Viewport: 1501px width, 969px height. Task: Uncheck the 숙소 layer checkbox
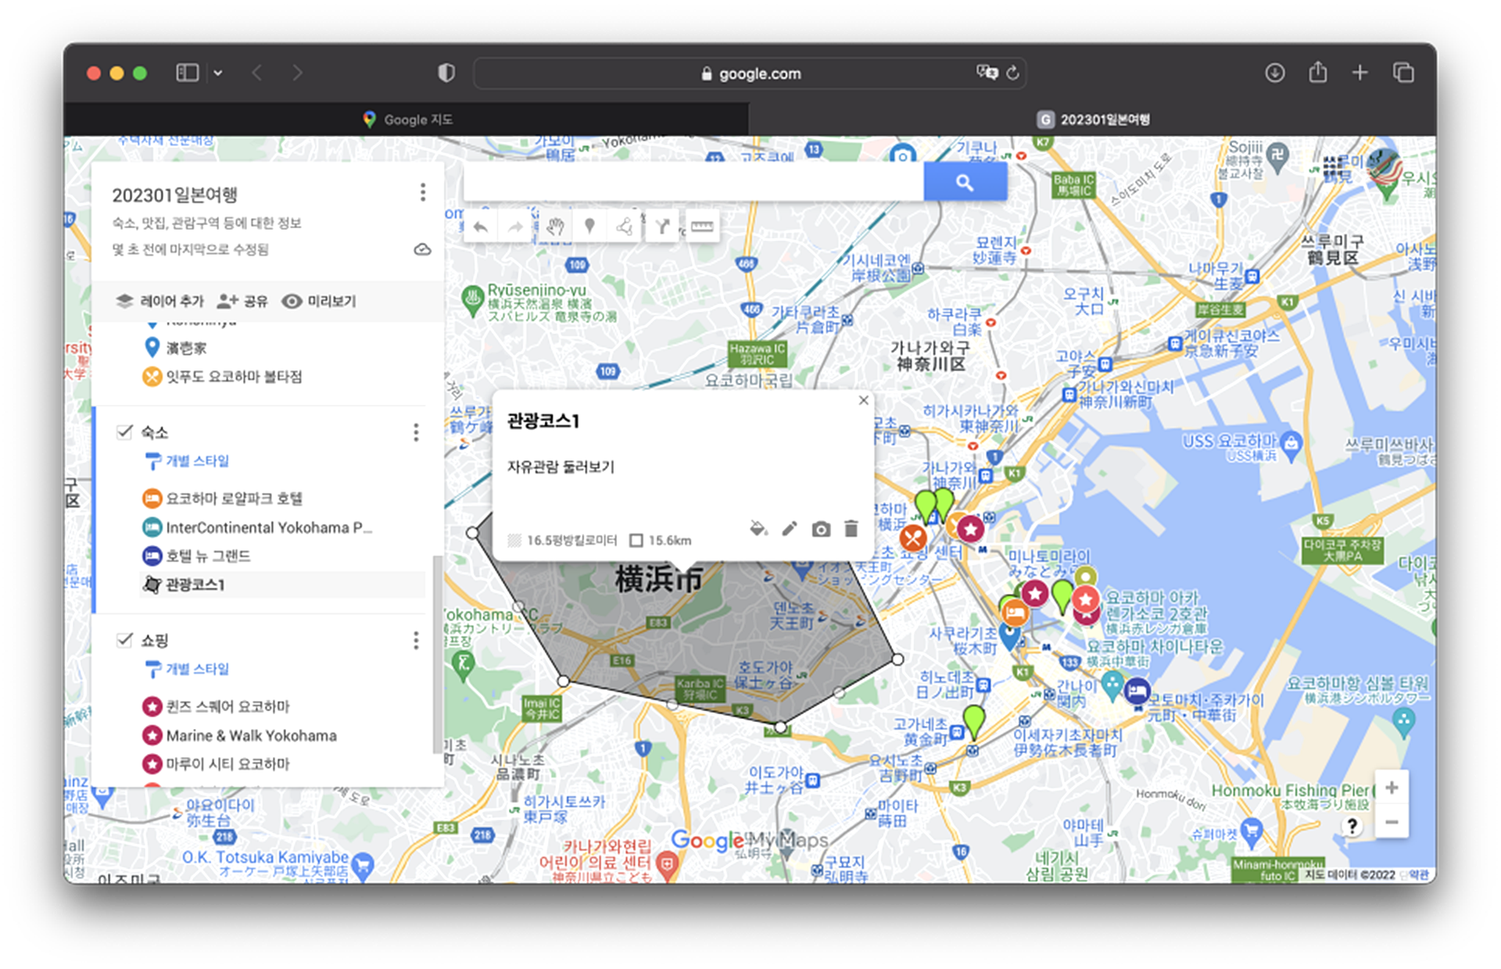click(x=124, y=432)
